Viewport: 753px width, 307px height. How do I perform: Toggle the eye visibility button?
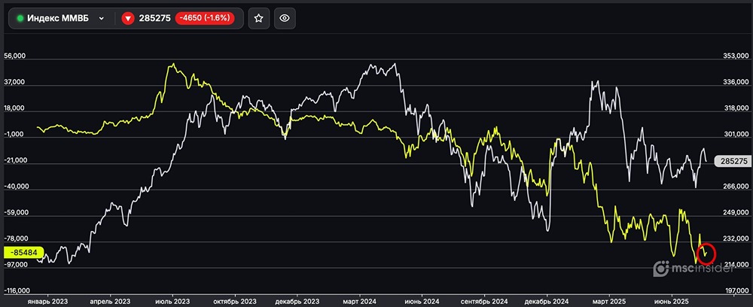point(285,18)
